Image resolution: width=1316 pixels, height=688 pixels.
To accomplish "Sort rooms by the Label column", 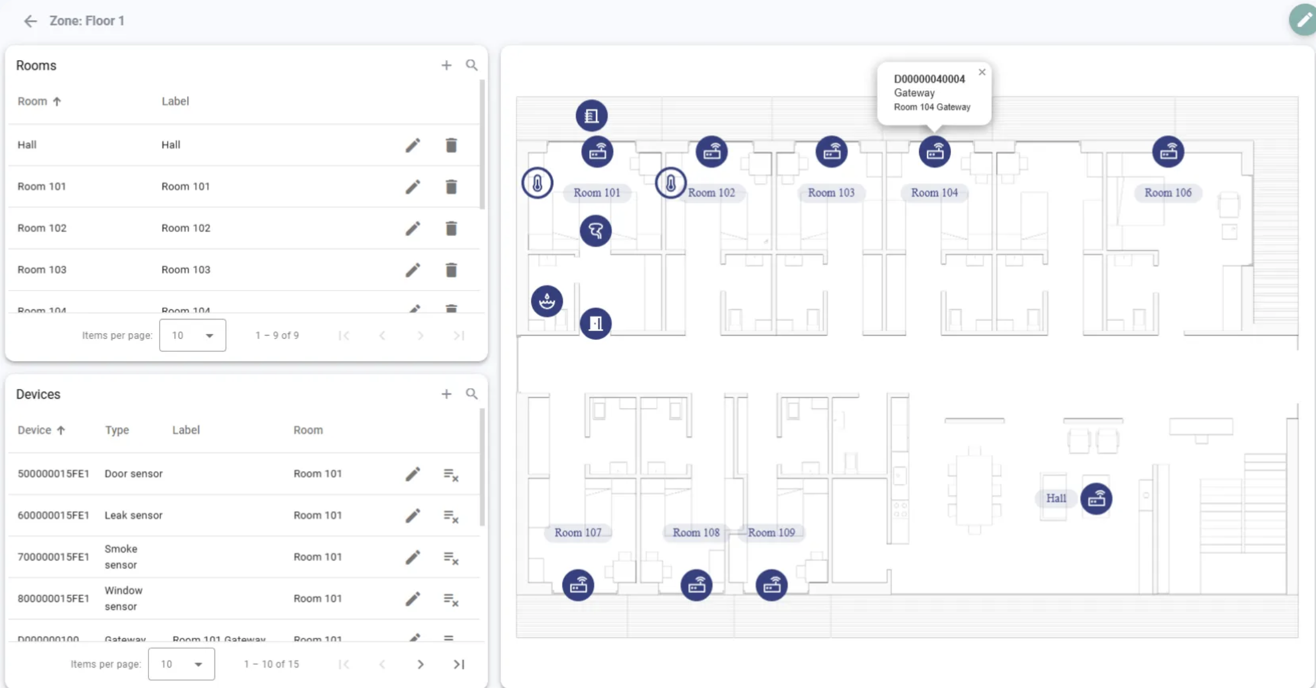I will pos(175,101).
